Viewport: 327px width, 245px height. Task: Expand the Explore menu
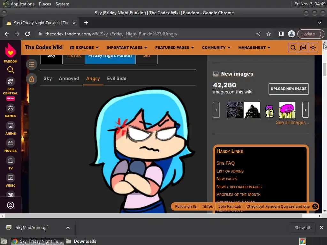(x=84, y=48)
